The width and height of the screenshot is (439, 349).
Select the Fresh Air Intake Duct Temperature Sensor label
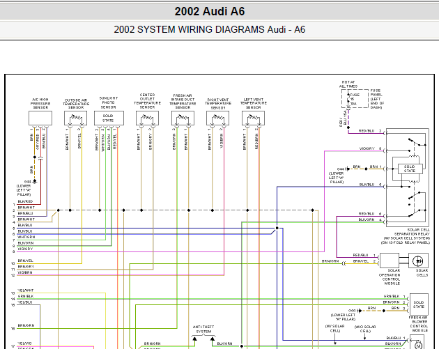tap(183, 101)
